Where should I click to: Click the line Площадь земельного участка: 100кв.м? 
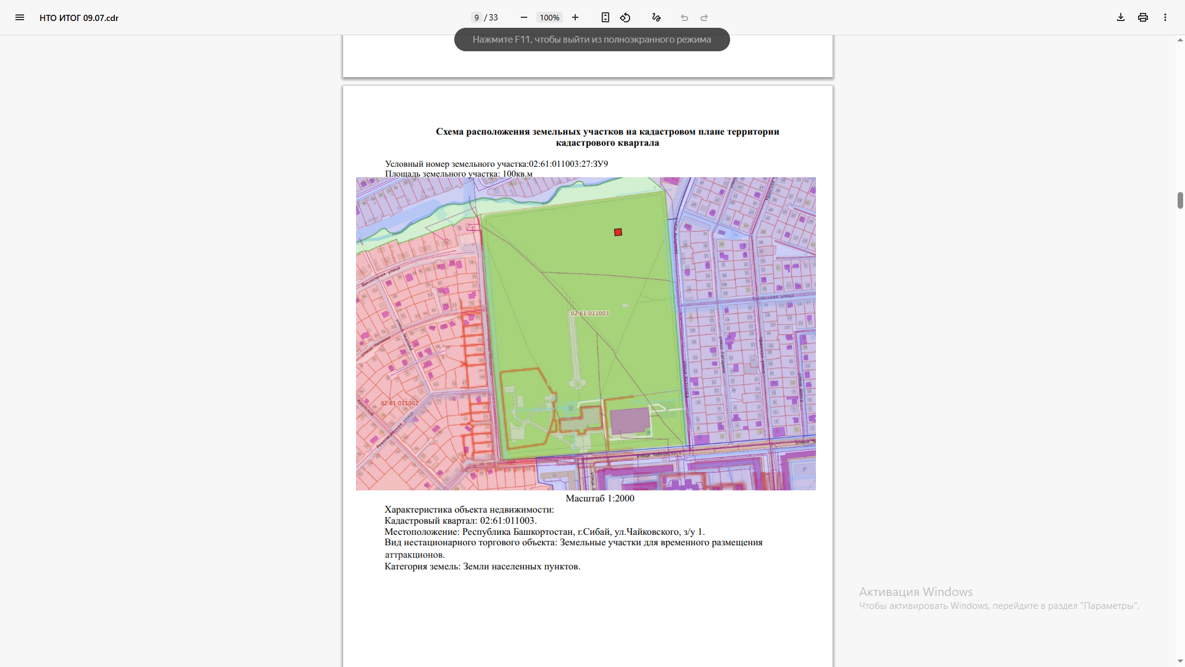pos(459,174)
